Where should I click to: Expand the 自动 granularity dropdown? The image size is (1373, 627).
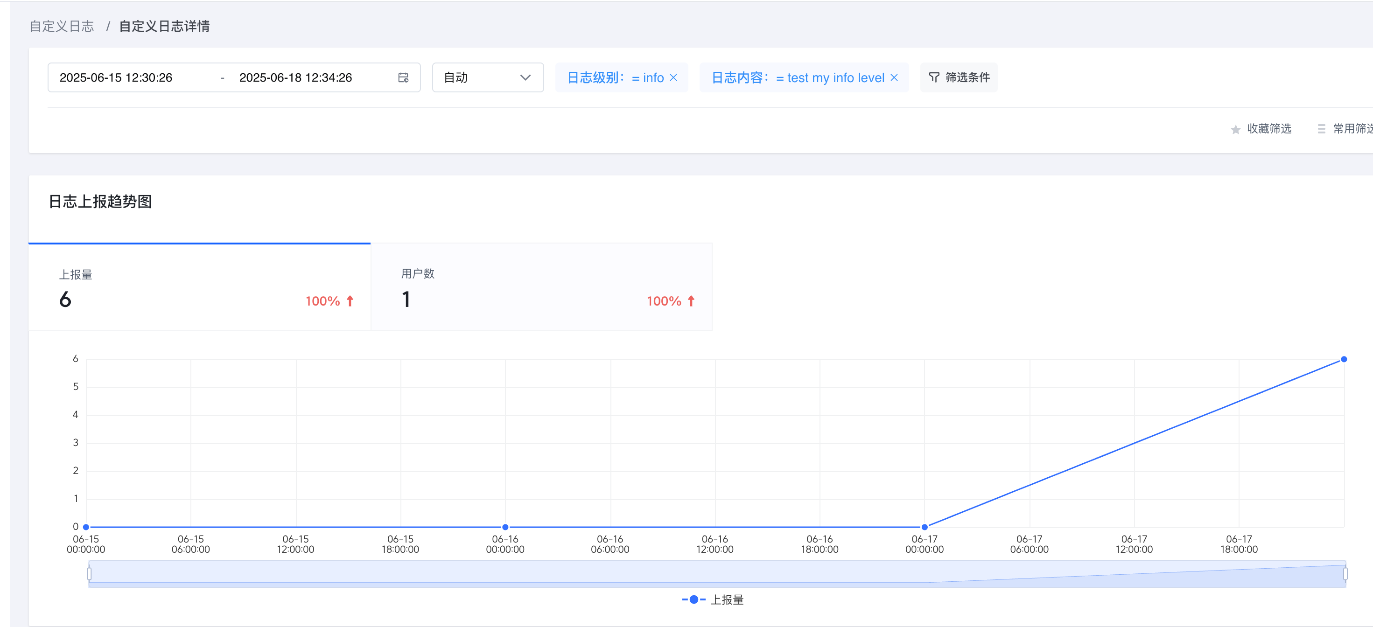(488, 78)
